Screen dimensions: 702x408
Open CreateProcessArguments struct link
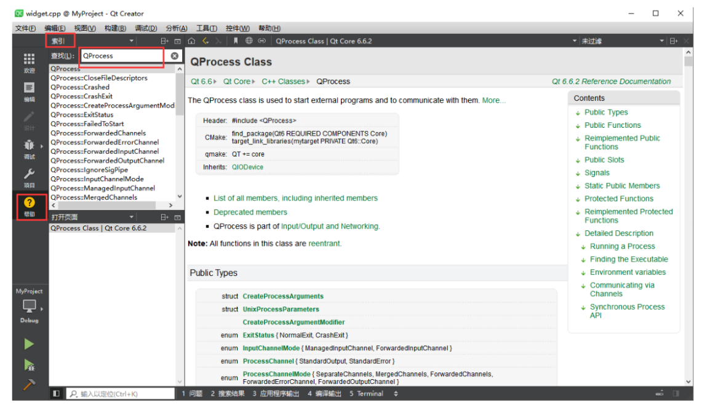283,297
